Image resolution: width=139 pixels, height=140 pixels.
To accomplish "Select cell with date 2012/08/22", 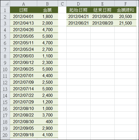I will point(23,115).
